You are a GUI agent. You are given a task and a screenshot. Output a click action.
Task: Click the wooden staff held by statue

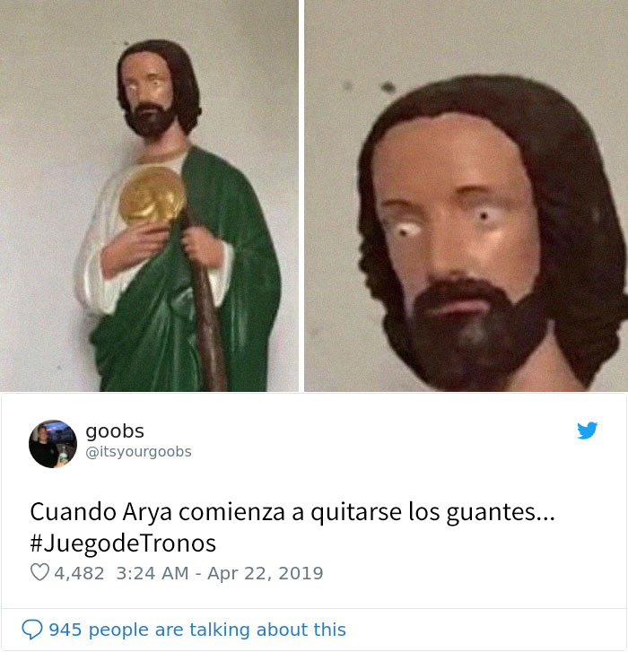tap(204, 316)
